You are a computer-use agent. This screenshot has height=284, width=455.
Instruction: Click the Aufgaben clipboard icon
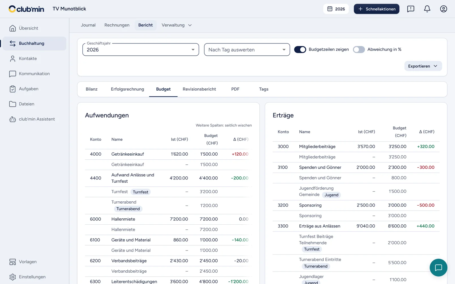pos(13,89)
